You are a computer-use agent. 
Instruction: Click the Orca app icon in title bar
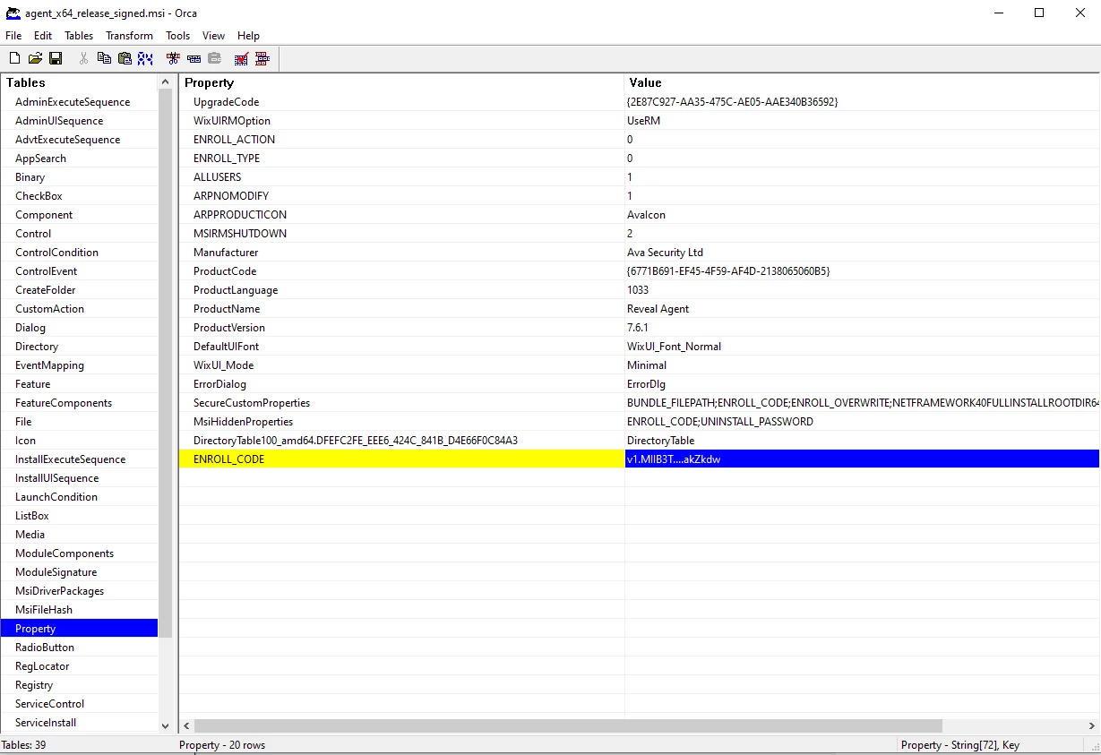click(x=13, y=13)
